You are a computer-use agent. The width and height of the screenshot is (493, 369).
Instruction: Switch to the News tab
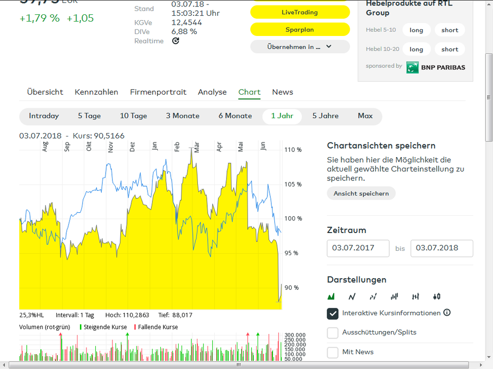click(x=282, y=92)
